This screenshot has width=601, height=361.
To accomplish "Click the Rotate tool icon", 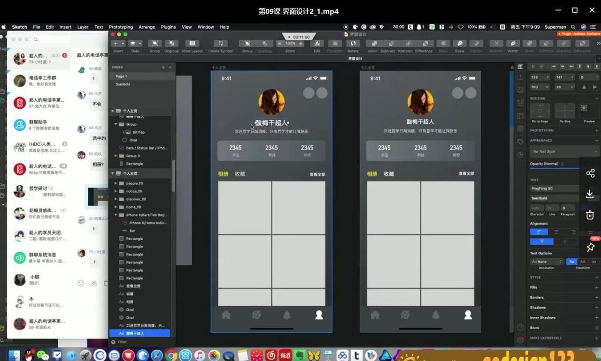I will coord(353,44).
